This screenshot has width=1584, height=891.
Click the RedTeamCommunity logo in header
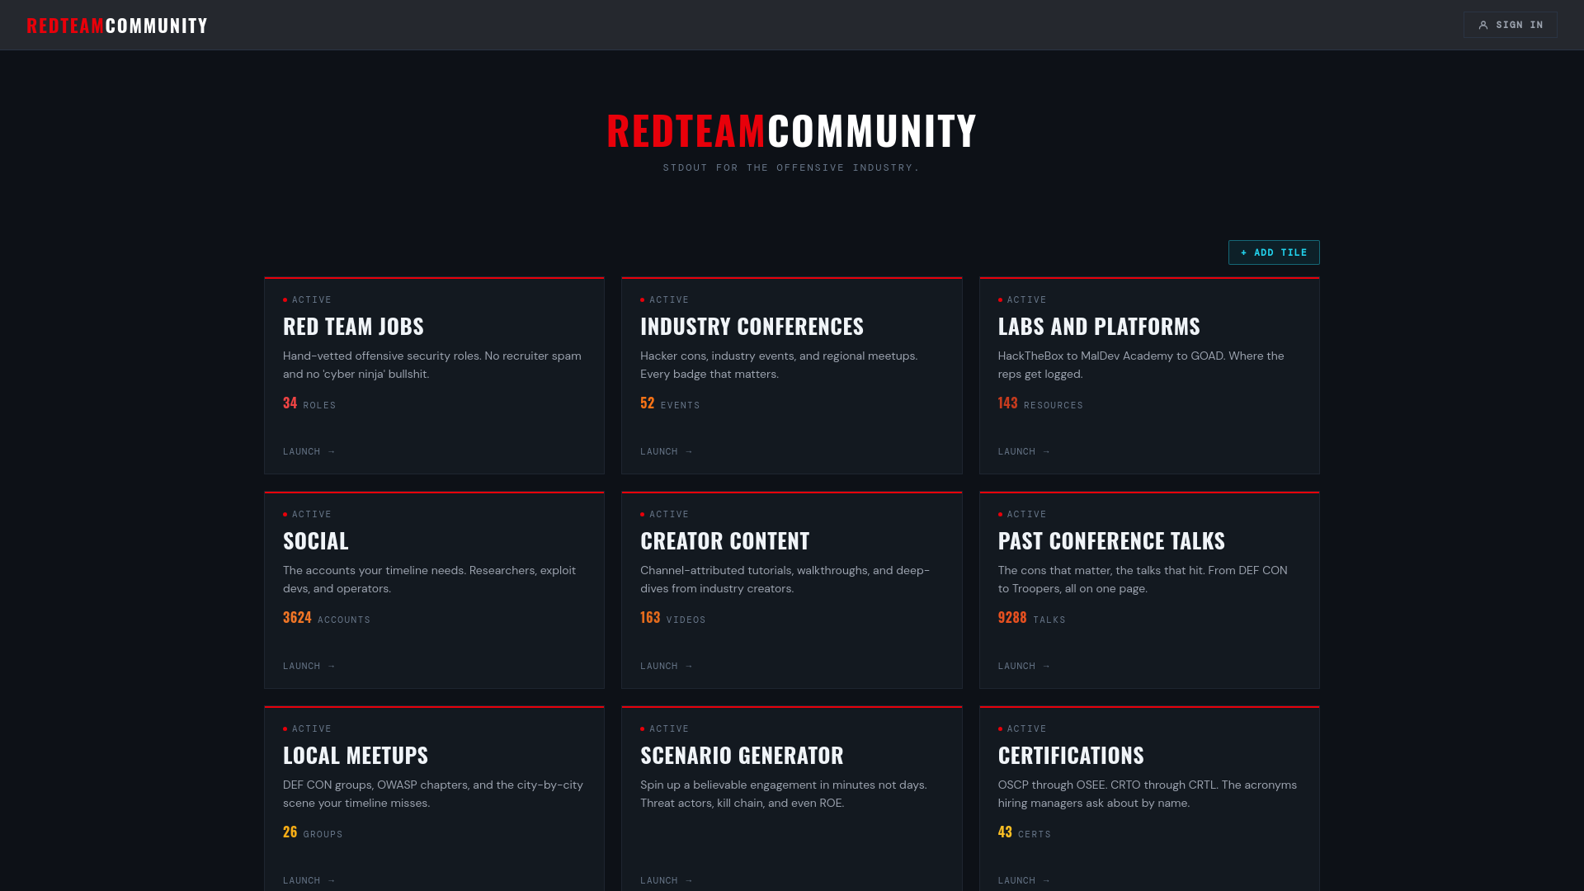(117, 26)
